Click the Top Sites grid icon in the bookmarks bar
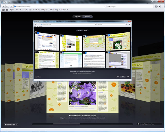This screenshot has width=165, height=132. [7, 10]
